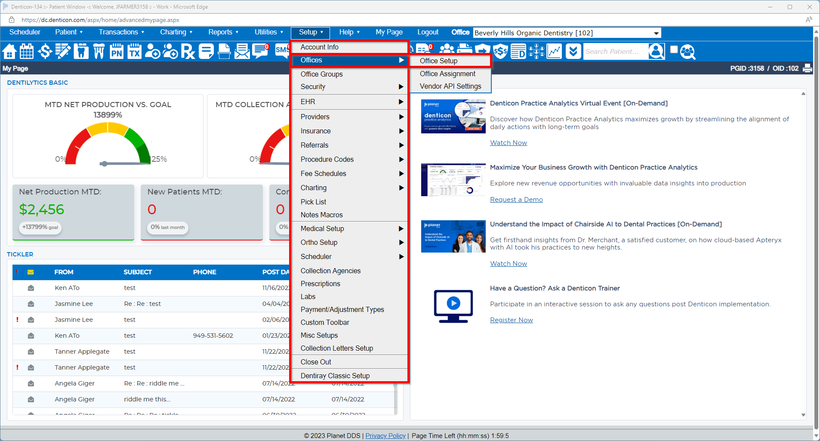Screen dimensions: 820x441
Task: Click the main page vertical scrollbar
Action: click(816, 232)
